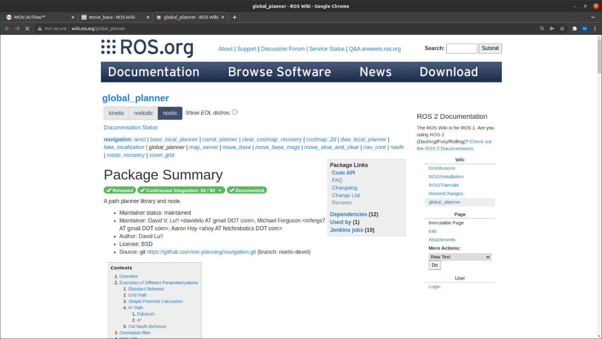Open the Change List link
602x339 pixels.
click(346, 196)
